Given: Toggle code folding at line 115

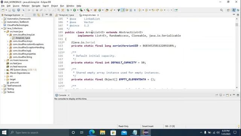Looking at the screenshot, I should 64,52.
